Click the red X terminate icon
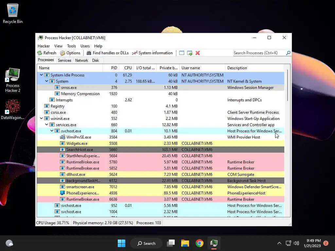This screenshot has height=251, width=335. pos(198,53)
